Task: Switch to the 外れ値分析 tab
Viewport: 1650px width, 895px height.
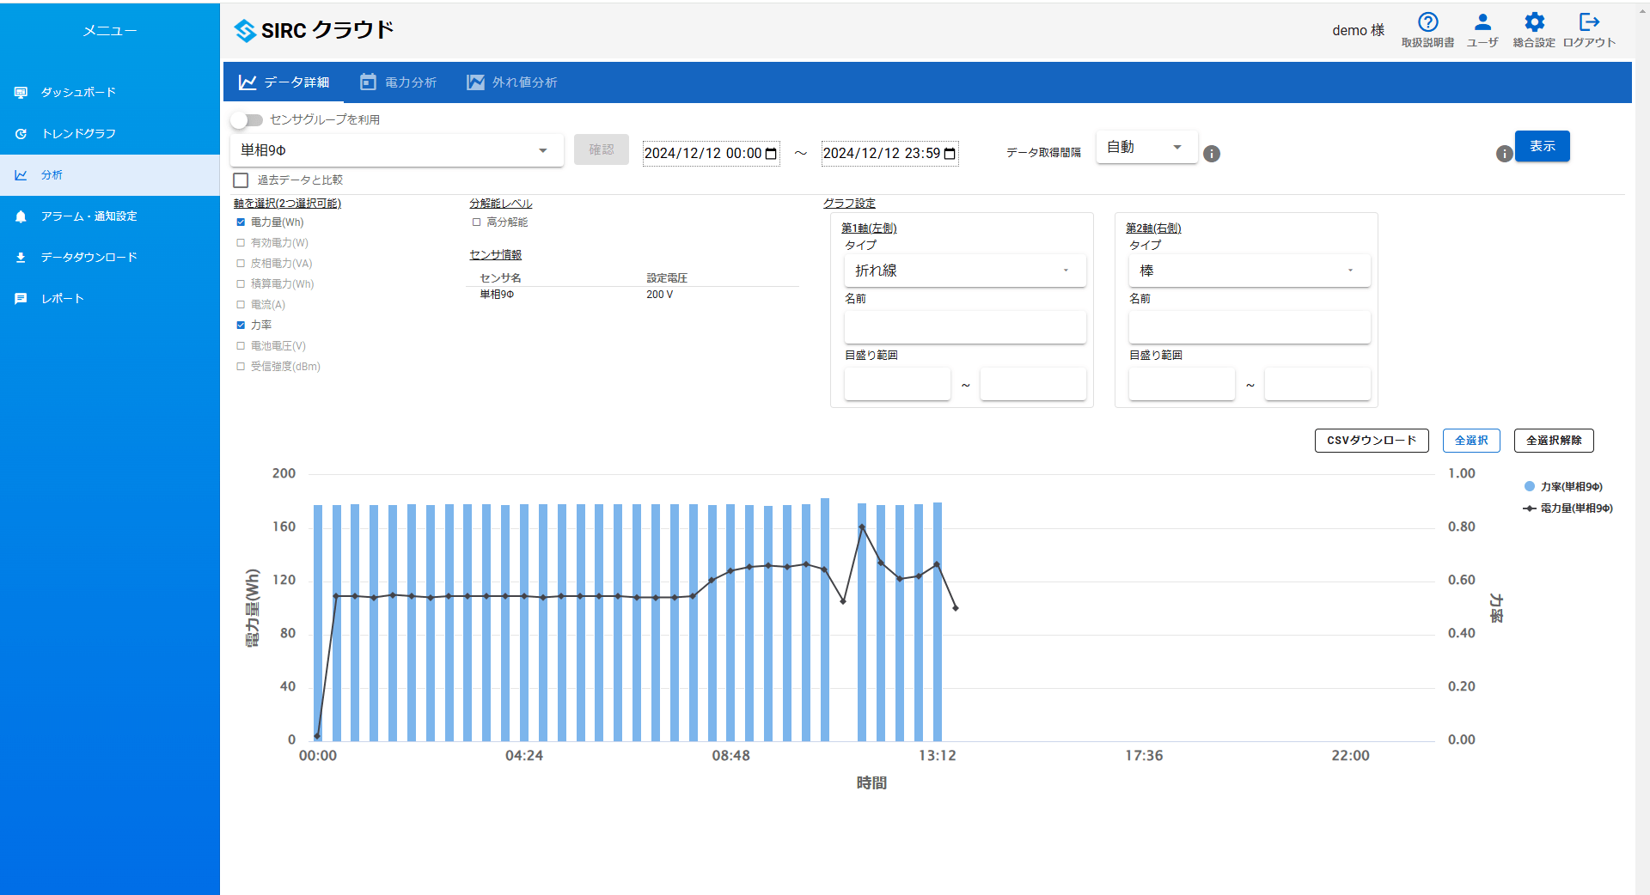Action: [511, 82]
